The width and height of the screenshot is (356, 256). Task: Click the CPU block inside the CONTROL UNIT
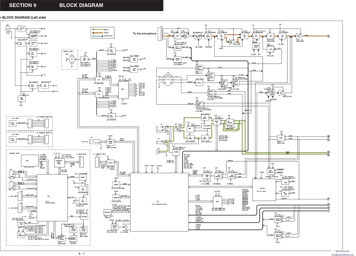pyautogui.click(x=52, y=198)
